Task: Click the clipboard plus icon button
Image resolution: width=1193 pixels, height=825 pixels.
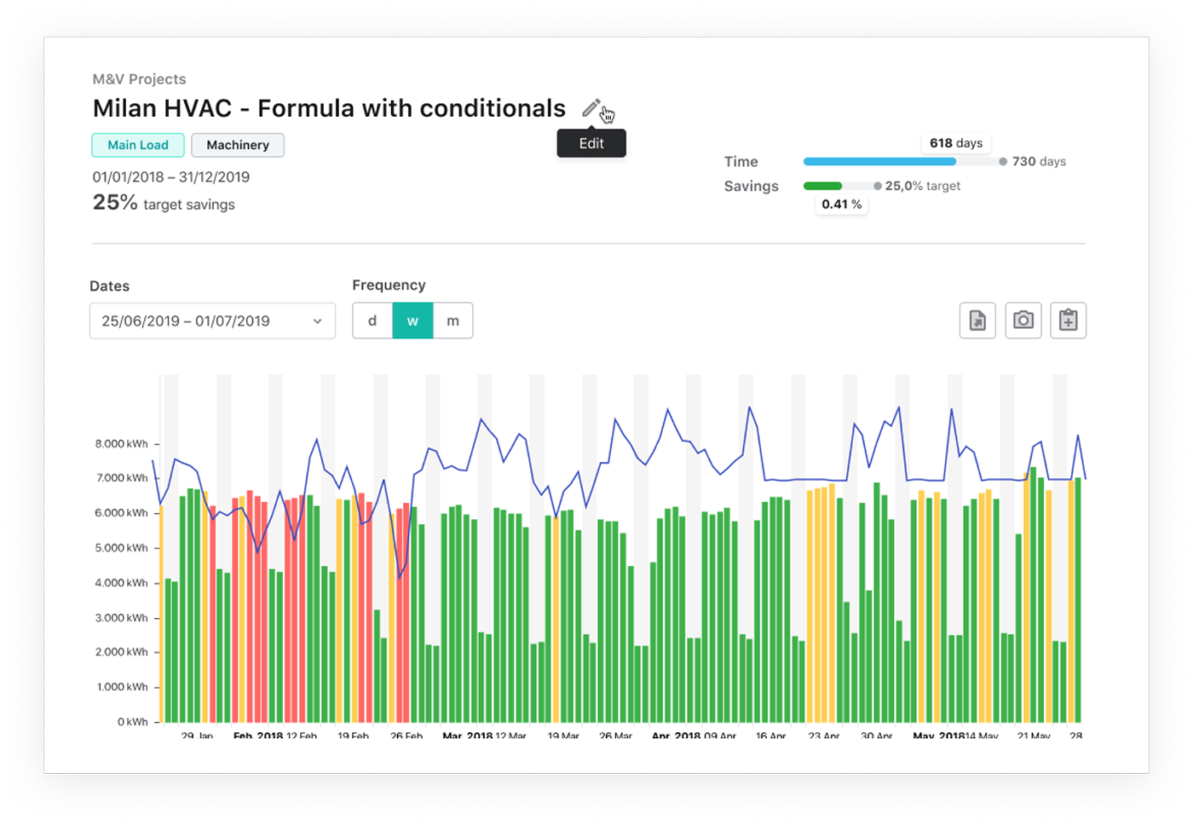Action: (1068, 320)
